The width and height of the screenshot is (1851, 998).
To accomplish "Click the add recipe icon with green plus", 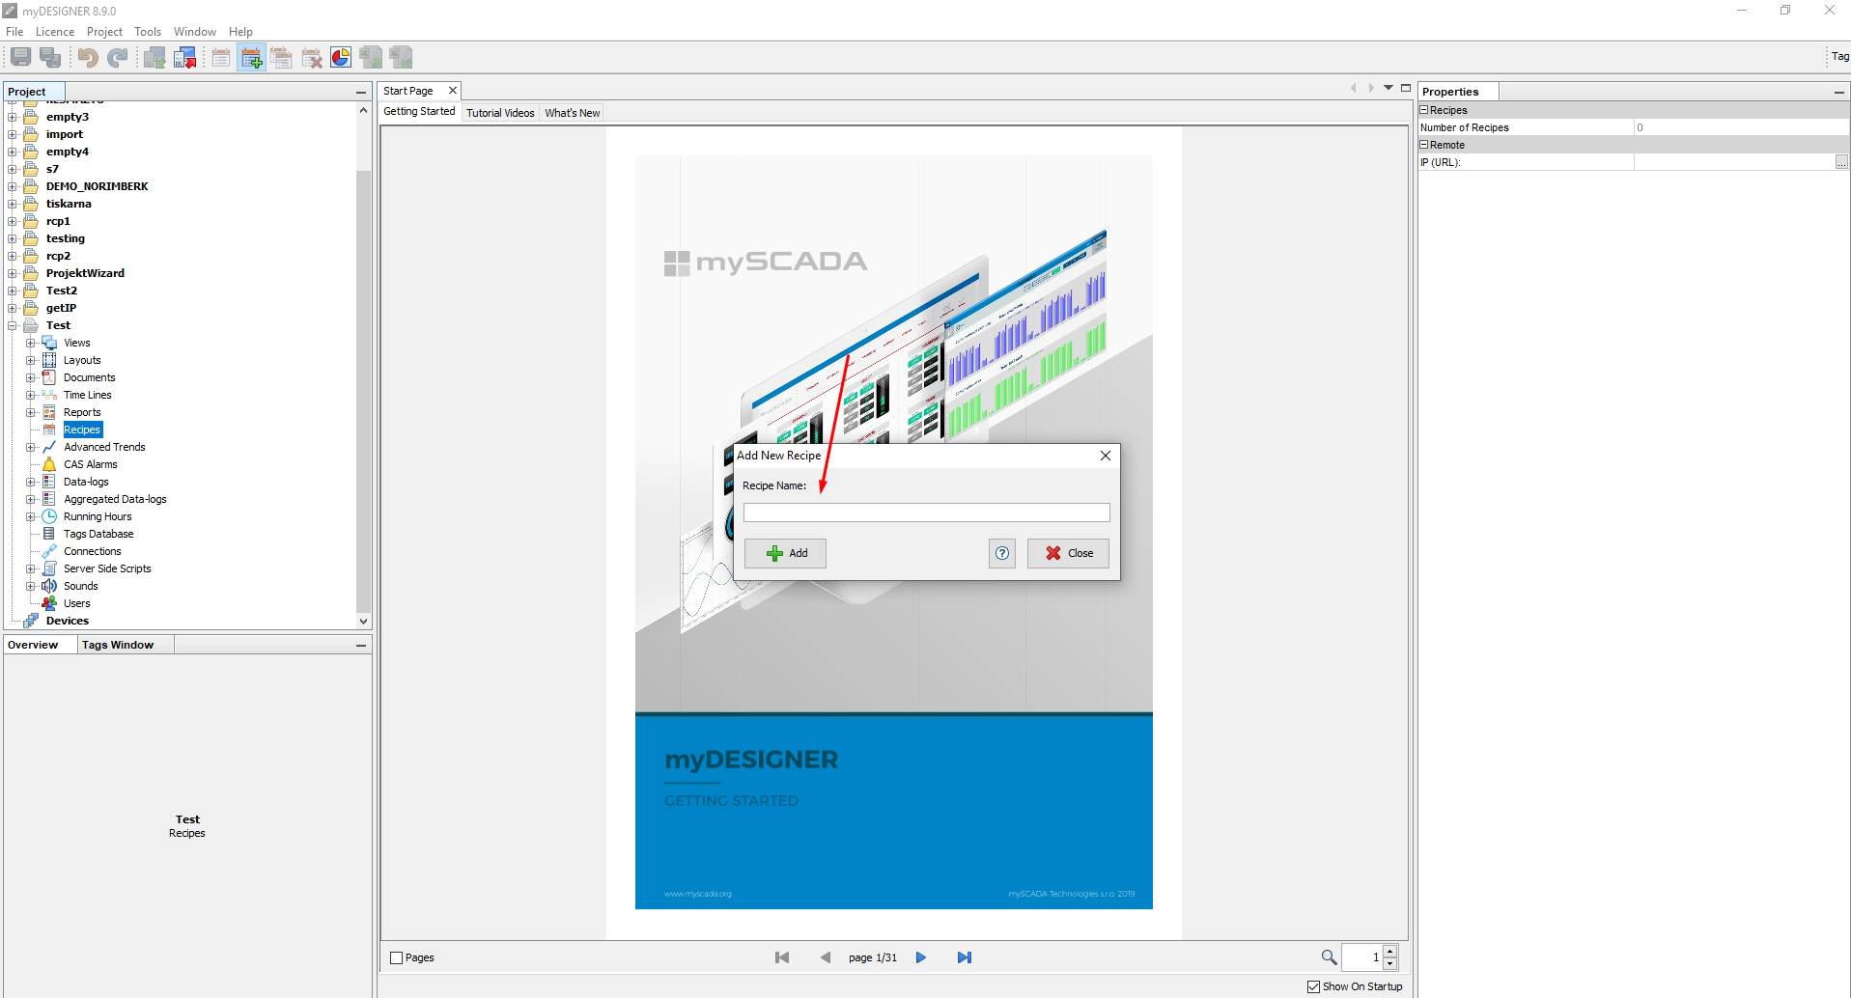I will coord(251,58).
